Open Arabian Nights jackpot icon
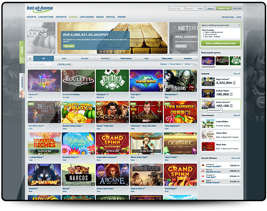 pyautogui.click(x=208, y=93)
